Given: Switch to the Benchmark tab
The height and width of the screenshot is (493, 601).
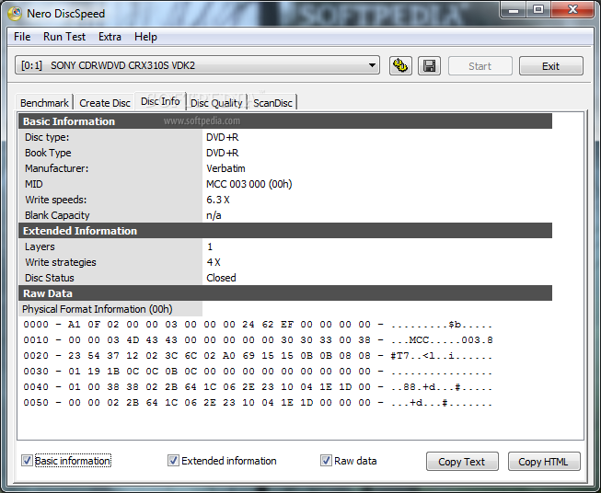Looking at the screenshot, I should tap(44, 103).
